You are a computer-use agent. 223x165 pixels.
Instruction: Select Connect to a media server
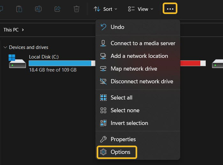pyautogui.click(x=138, y=43)
